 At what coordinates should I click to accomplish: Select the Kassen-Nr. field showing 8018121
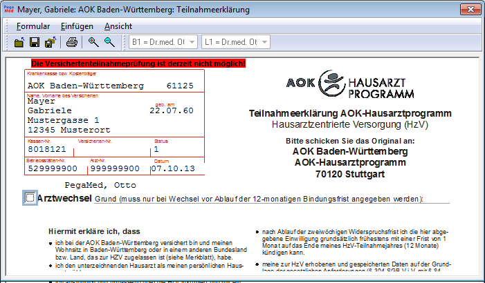click(x=48, y=149)
